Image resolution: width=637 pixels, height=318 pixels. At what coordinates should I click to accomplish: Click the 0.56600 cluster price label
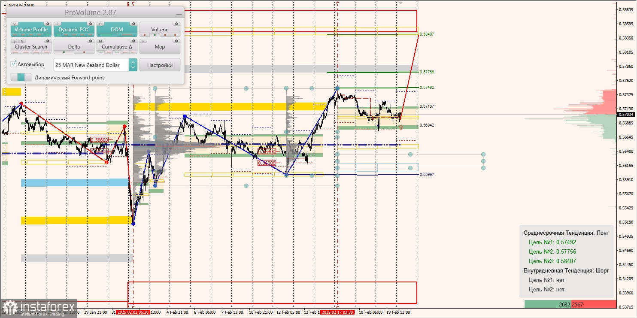[100, 140]
